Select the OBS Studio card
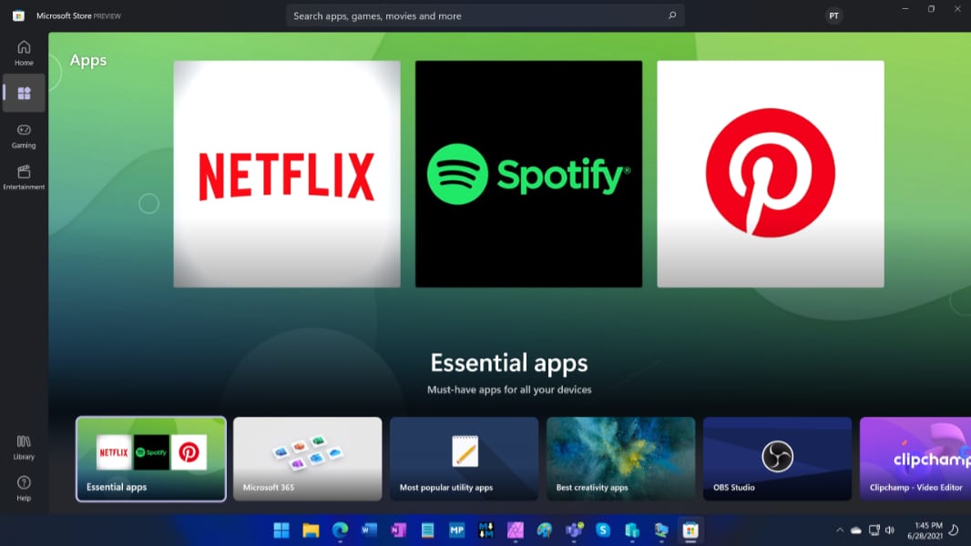The width and height of the screenshot is (971, 546). pos(777,459)
